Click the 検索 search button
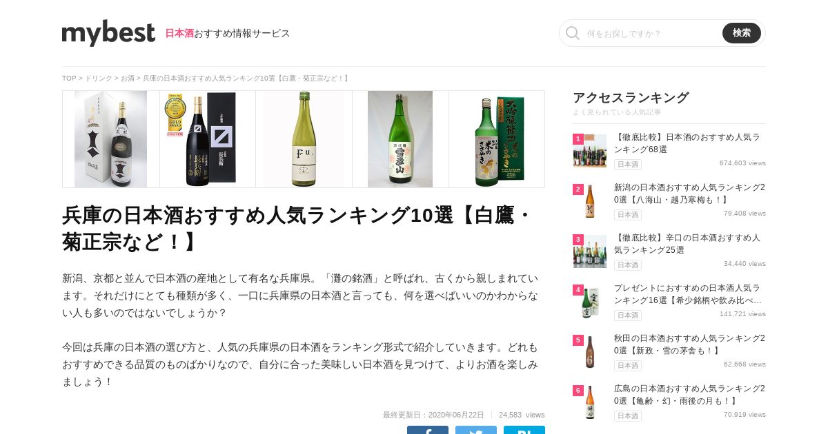828x434 pixels. point(742,33)
